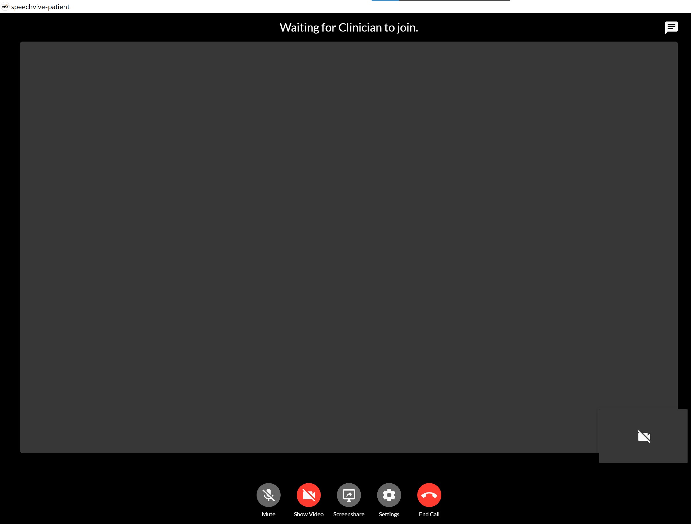Click the "End Call" text label

pyautogui.click(x=429, y=514)
